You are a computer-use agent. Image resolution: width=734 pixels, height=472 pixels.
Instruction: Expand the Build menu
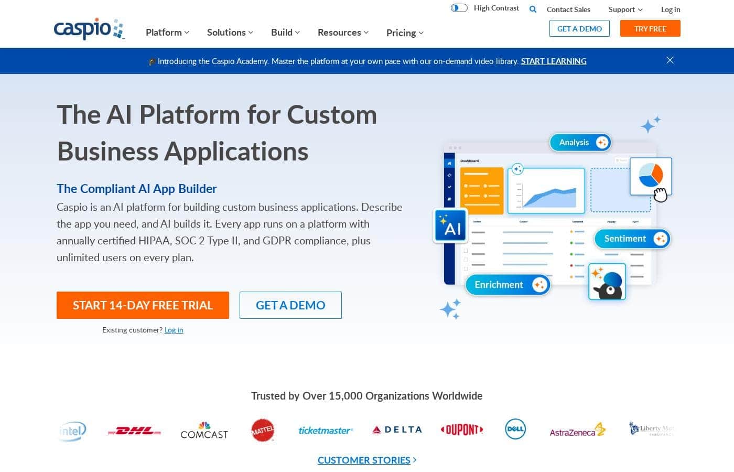(x=285, y=33)
